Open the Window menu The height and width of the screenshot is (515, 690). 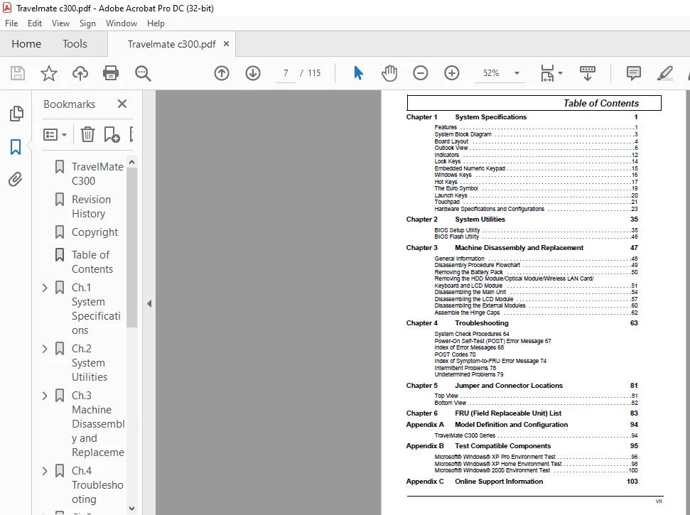pyautogui.click(x=122, y=23)
